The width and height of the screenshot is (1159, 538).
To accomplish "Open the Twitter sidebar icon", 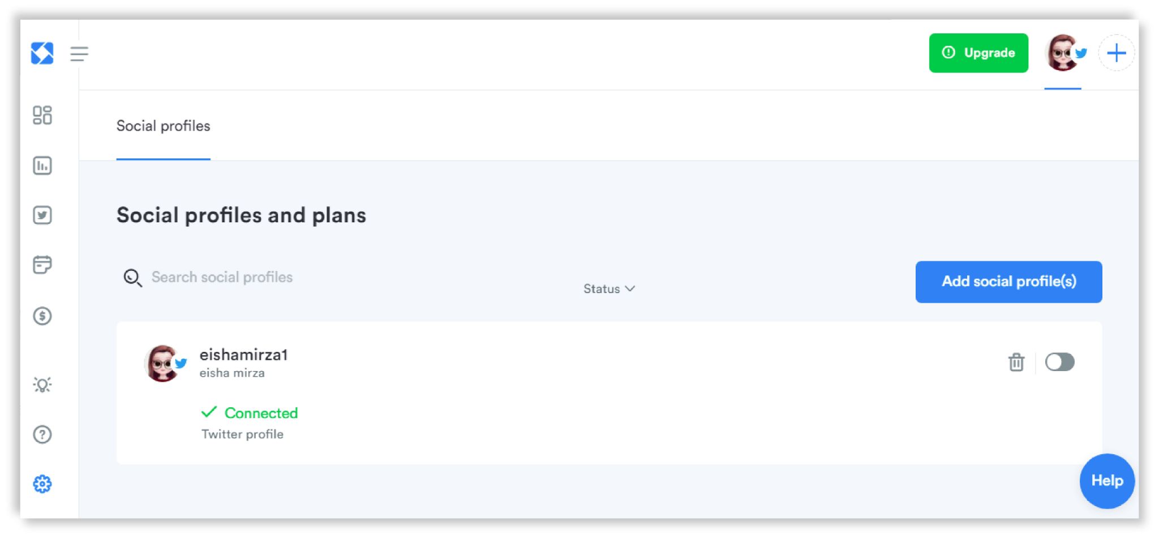I will point(42,215).
